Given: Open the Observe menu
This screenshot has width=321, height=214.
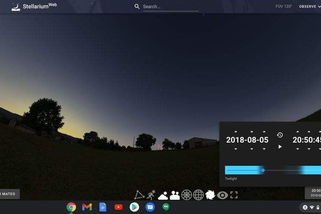Looking at the screenshot, I should (307, 7).
